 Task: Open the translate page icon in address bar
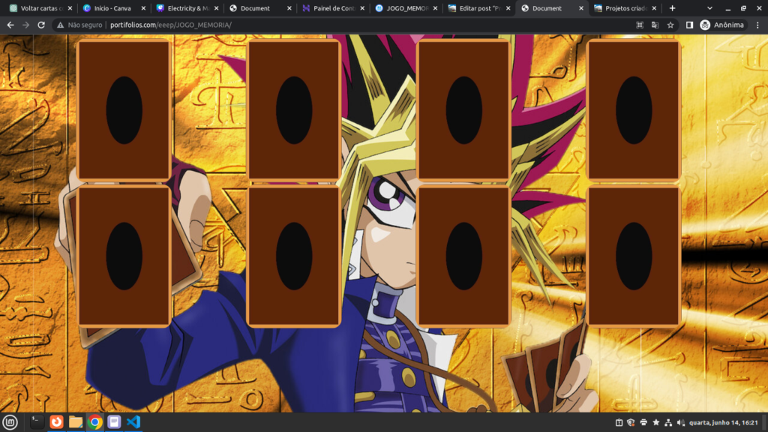655,25
